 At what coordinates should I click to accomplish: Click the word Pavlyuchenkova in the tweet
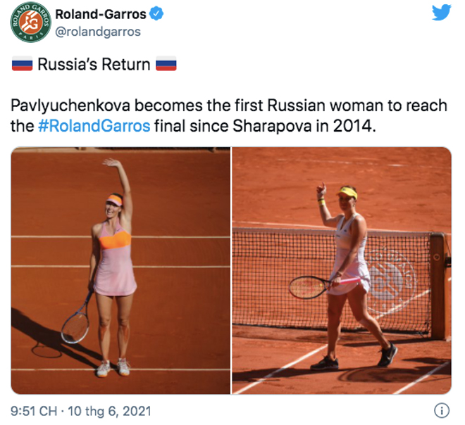pyautogui.click(x=70, y=106)
